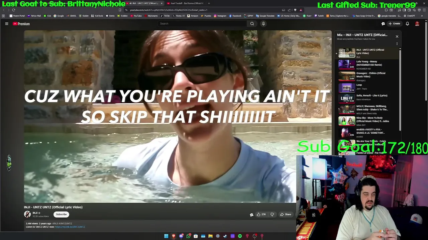Play Nina Sky - Move Ya Body video
This screenshot has height=240, width=428.
pyautogui.click(x=367, y=121)
